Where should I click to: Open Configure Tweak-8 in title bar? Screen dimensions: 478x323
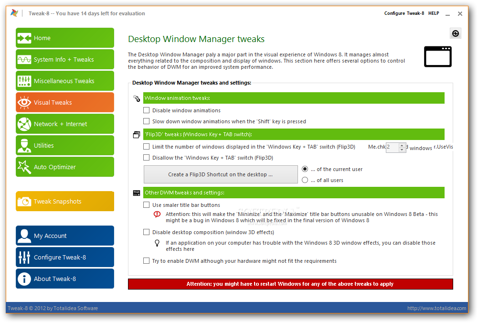click(404, 13)
